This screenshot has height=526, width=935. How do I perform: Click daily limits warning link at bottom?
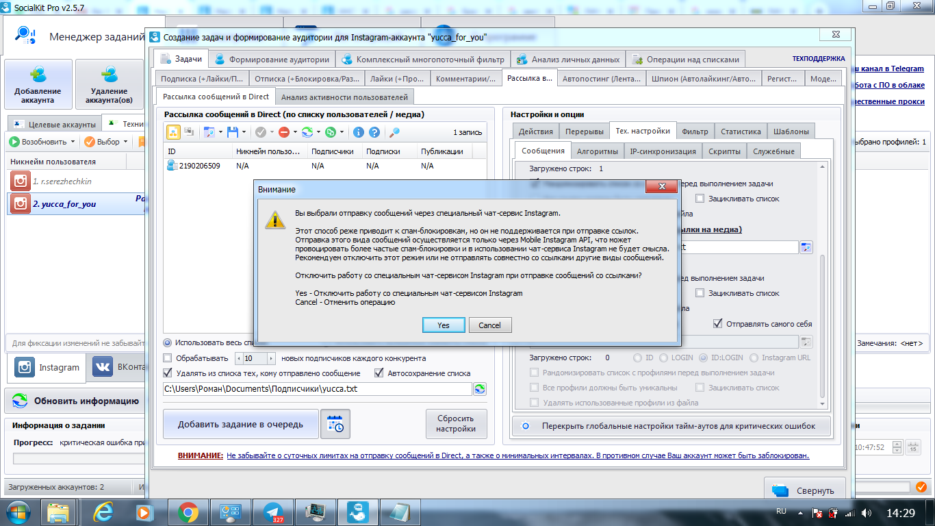pyautogui.click(x=518, y=455)
